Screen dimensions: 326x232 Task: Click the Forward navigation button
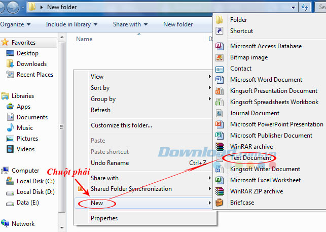coord(13,8)
